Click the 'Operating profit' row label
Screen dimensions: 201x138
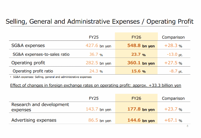pos(28,63)
